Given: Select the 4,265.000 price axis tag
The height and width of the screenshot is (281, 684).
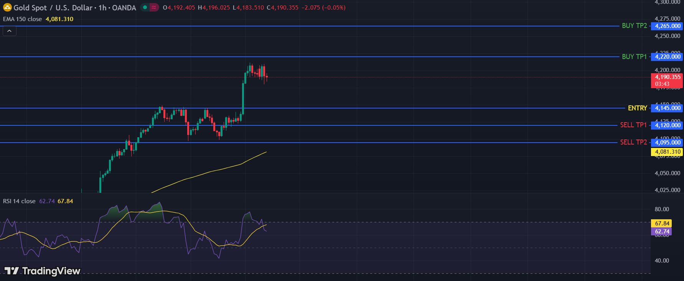Looking at the screenshot, I should pyautogui.click(x=668, y=26).
